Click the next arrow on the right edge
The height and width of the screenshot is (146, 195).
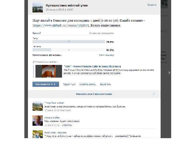point(169,73)
